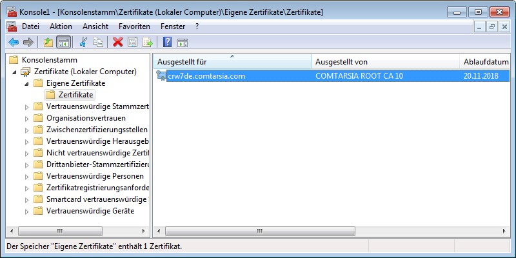The width and height of the screenshot is (516, 258).
Task: Click the Konsole1 title bar icon
Action: tap(12, 12)
